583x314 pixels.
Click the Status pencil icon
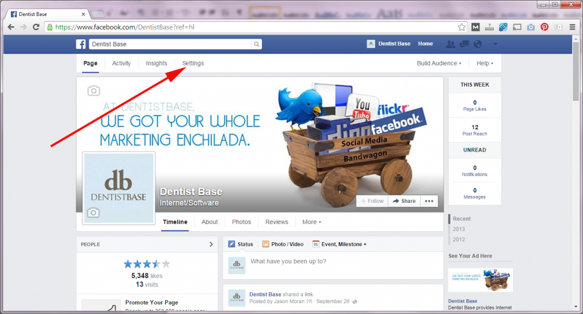232,244
